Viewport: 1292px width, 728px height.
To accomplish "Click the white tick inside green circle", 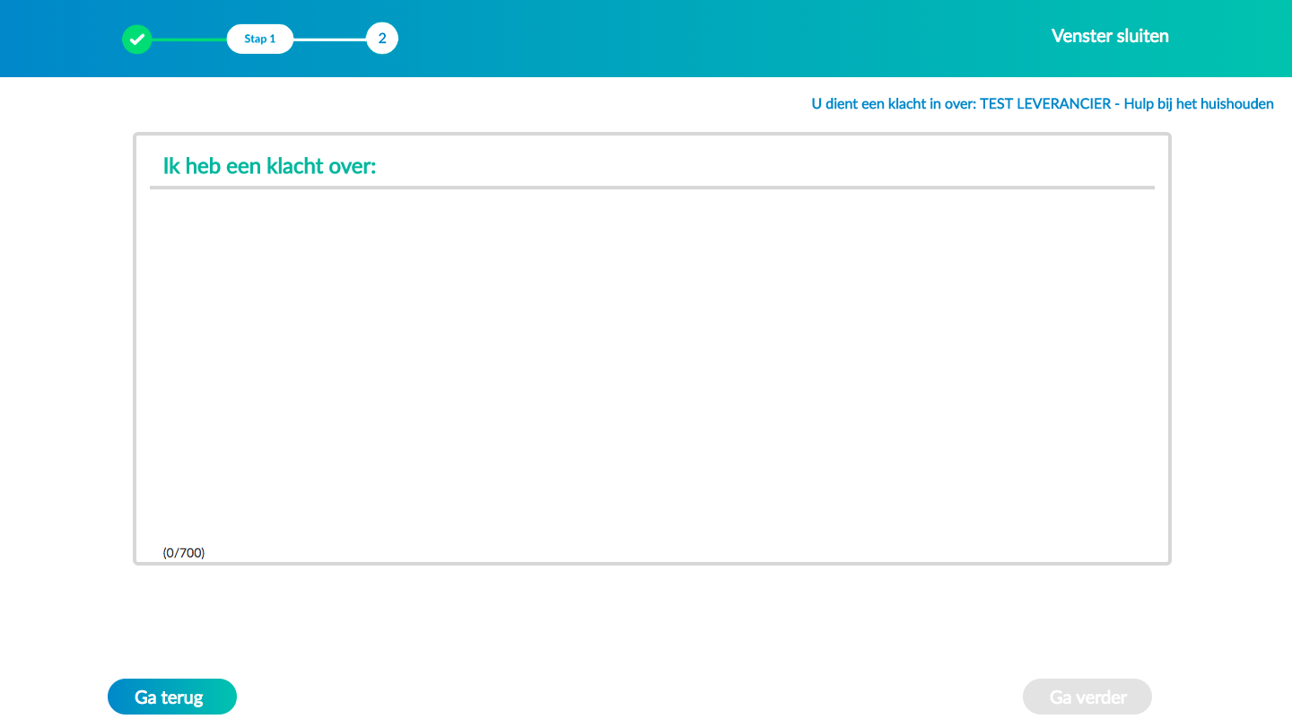I will click(x=137, y=39).
